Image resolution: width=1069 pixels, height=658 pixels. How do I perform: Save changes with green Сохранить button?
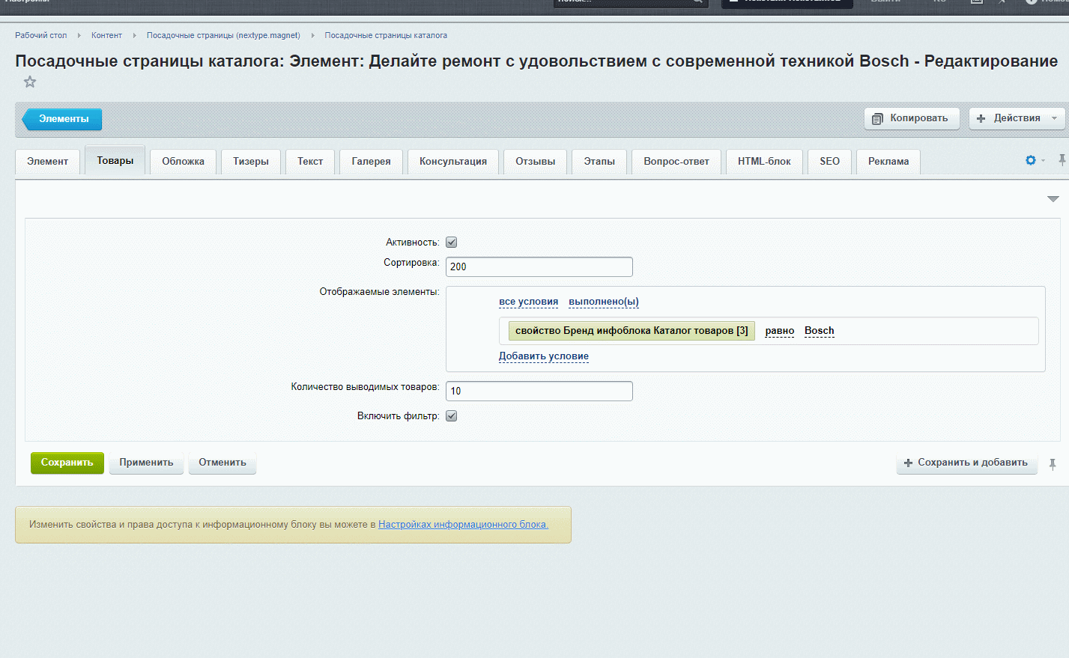67,463
